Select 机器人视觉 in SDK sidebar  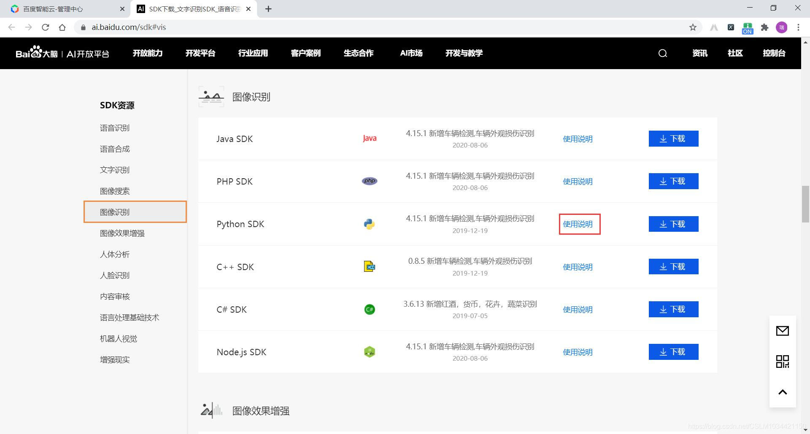(119, 338)
